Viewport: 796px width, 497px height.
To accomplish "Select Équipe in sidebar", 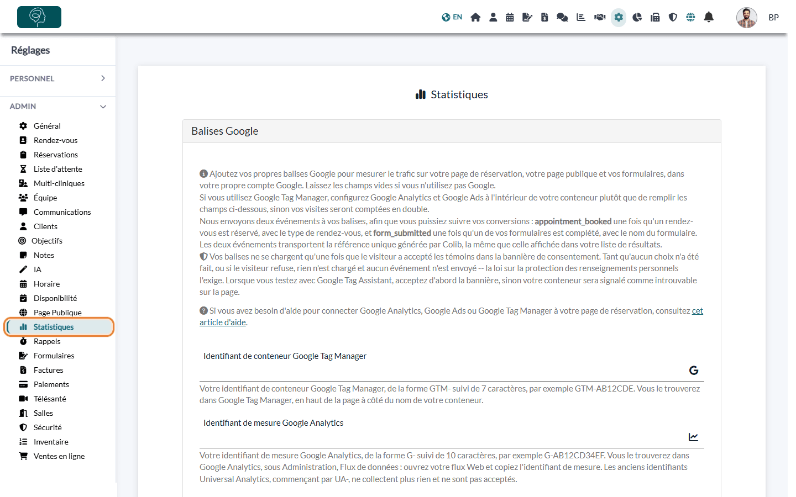I will coord(45,198).
